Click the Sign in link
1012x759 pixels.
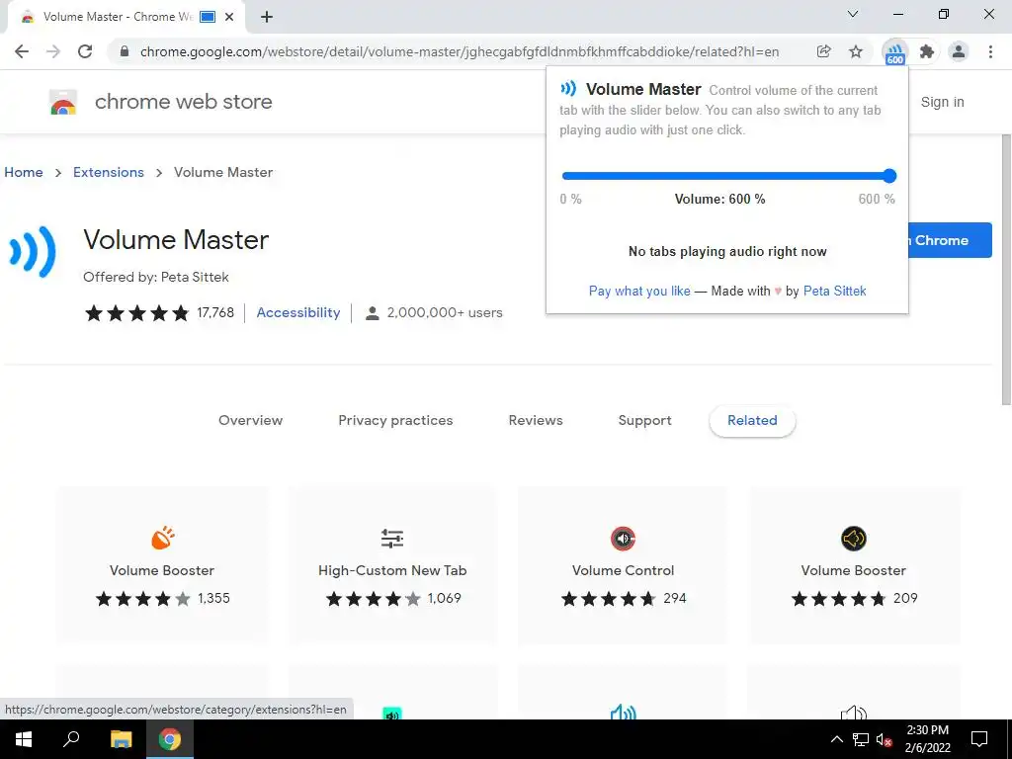click(942, 102)
